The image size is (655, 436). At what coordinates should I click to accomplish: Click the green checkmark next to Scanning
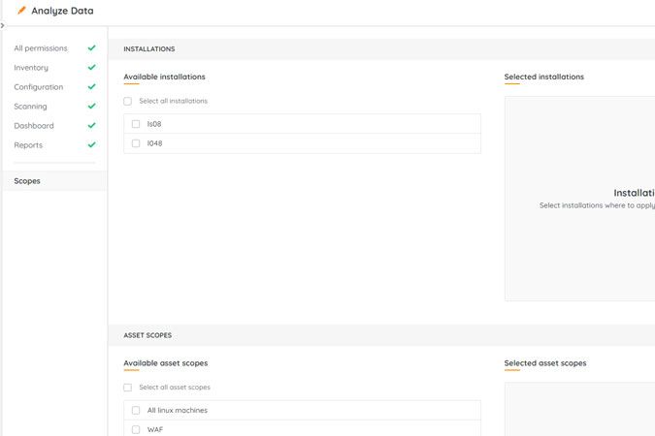(x=91, y=106)
